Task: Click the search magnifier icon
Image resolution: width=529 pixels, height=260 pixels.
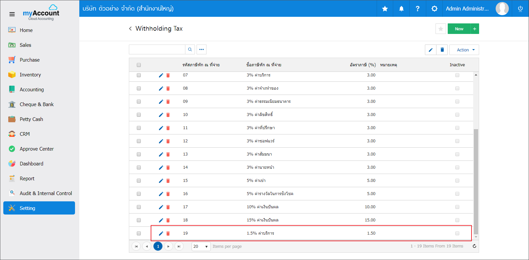Action: click(x=190, y=49)
